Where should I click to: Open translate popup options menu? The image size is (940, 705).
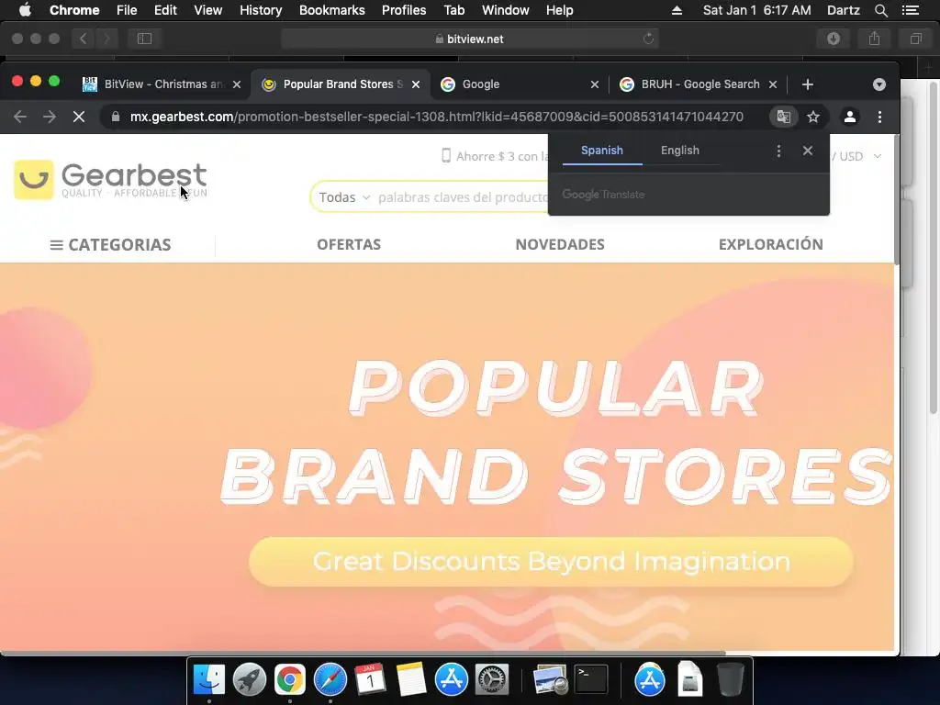coord(778,151)
